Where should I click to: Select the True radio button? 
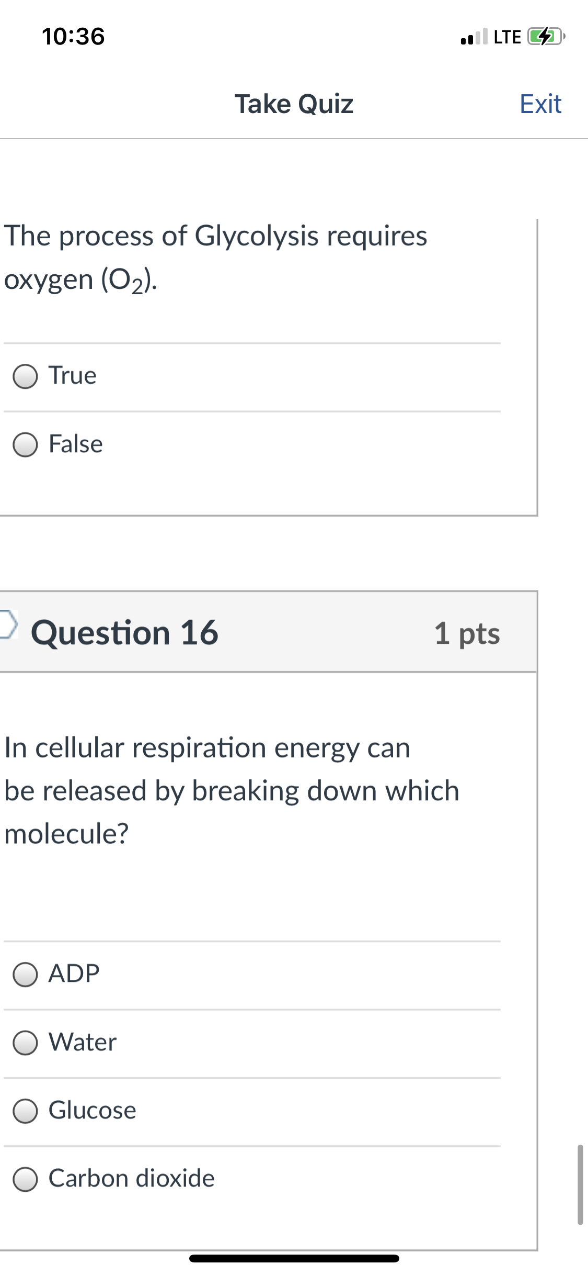click(25, 376)
